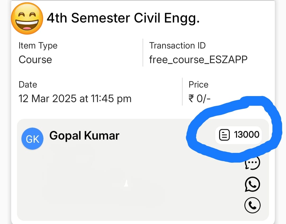Tap the number 13000 text
Viewport: 286px width, 224px height.
pyautogui.click(x=247, y=135)
